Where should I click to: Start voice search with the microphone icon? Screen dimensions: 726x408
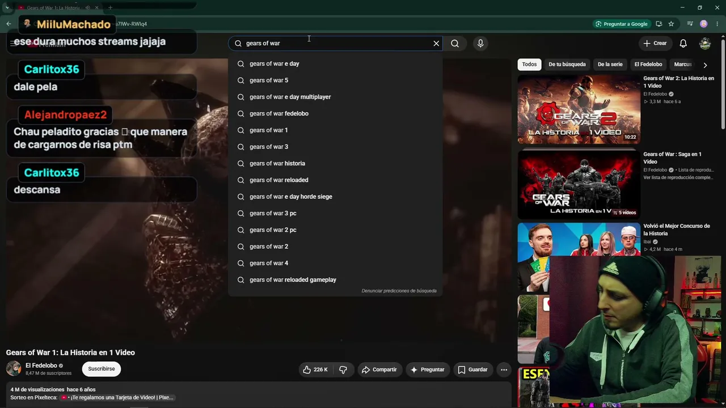click(x=480, y=43)
